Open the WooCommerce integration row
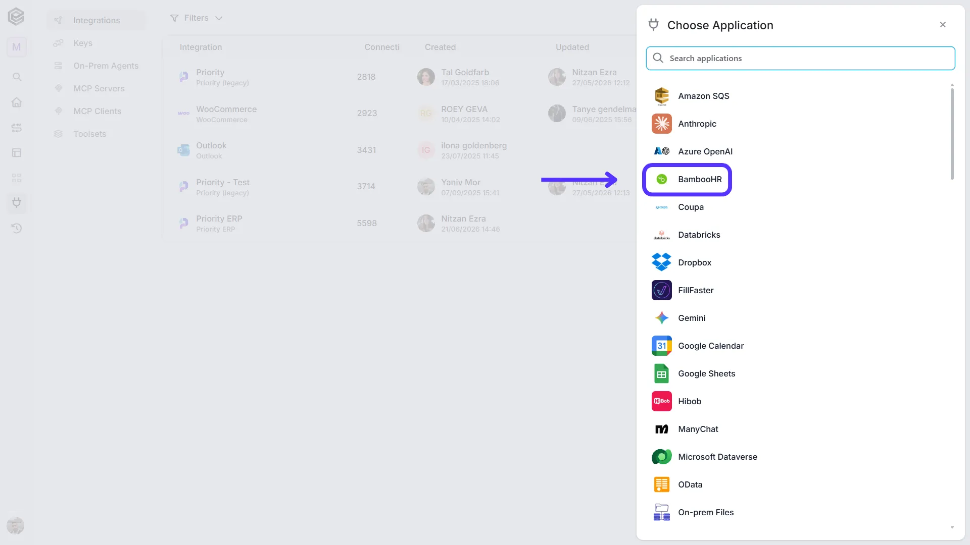The width and height of the screenshot is (970, 545). click(399, 114)
